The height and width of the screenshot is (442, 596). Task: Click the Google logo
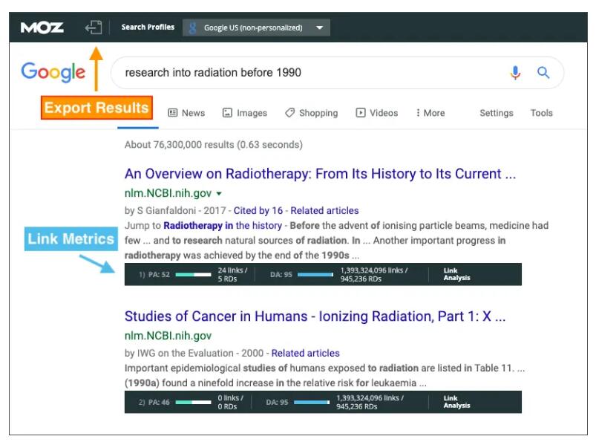(x=53, y=72)
